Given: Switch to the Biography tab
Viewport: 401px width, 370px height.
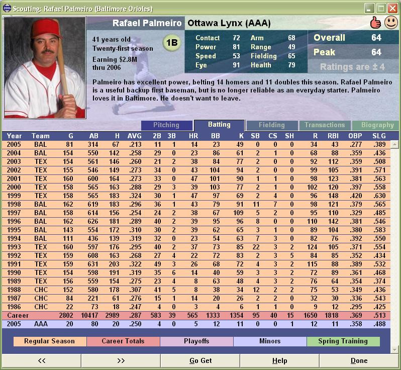Looking at the screenshot, I should point(376,125).
